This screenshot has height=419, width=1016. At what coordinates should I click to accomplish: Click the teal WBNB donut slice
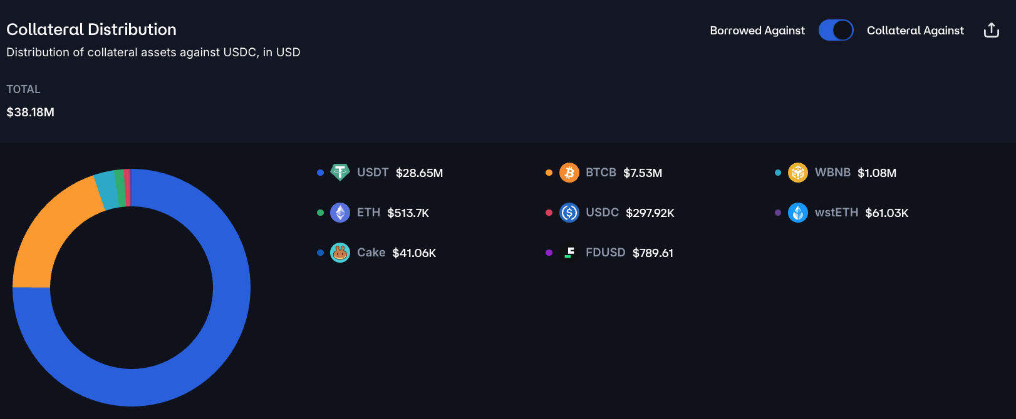[106, 189]
